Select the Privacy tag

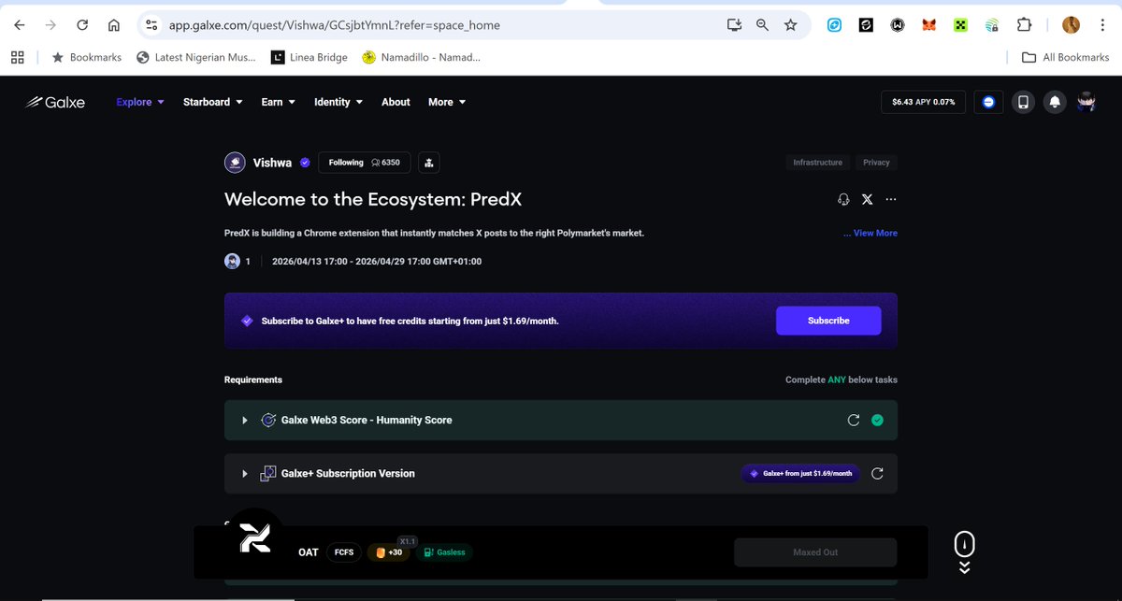876,163
